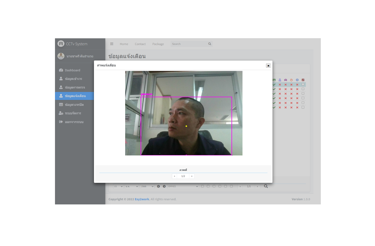This screenshot has width=375, height=246.
Task: Open the year 2568 dropdown
Action: 147,187
